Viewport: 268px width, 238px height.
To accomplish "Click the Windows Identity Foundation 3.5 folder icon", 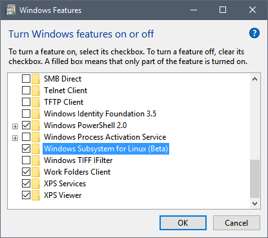I will click(x=36, y=114).
